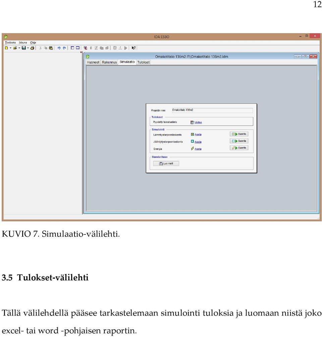Maximize the Omakotitalo 136m2 inner window
This screenshot has width=322, height=337.
[306, 57]
